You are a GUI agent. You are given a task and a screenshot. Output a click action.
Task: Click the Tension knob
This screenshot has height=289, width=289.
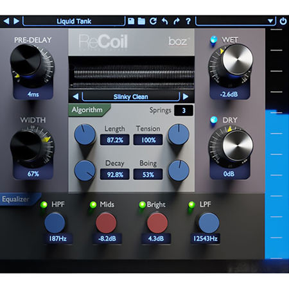(179, 134)
